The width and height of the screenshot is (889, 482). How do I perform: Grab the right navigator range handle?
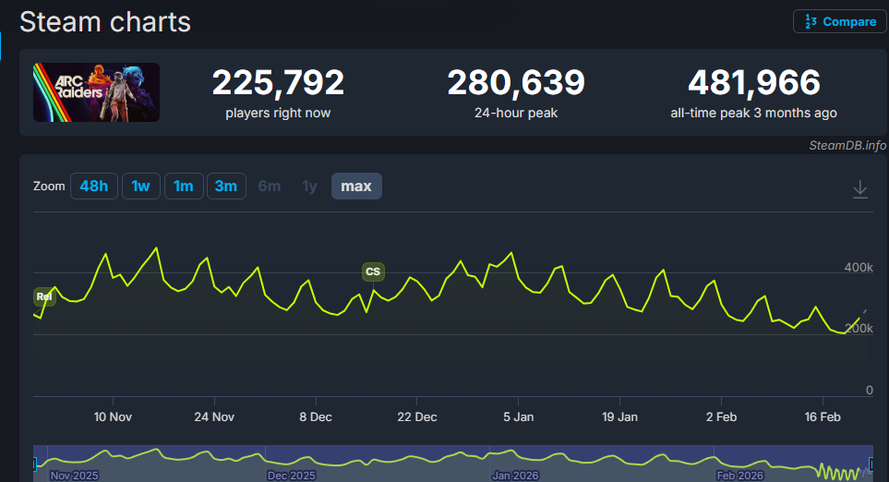pyautogui.click(x=871, y=464)
